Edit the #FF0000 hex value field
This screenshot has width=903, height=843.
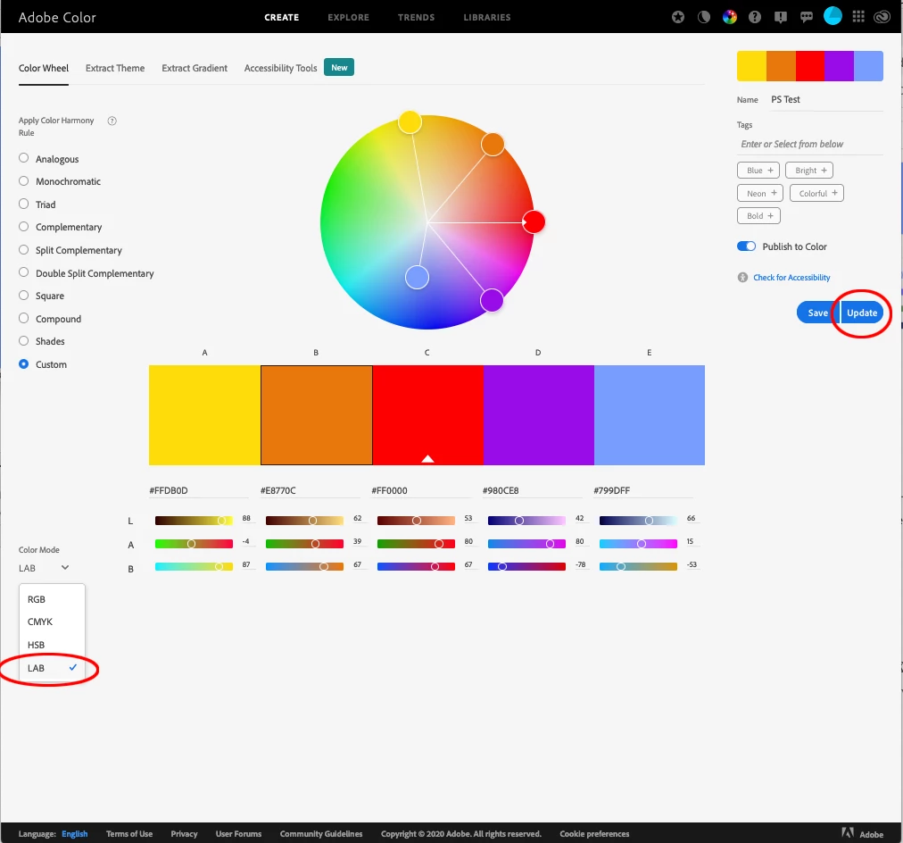(x=421, y=490)
